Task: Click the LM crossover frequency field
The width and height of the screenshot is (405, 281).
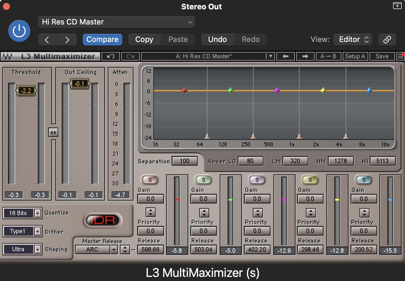Action: pos(295,161)
